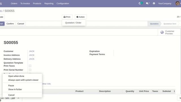Viewport: 181px width, 102px height.
Task: Select the Quotation Sent status stage
Action: [170, 24]
